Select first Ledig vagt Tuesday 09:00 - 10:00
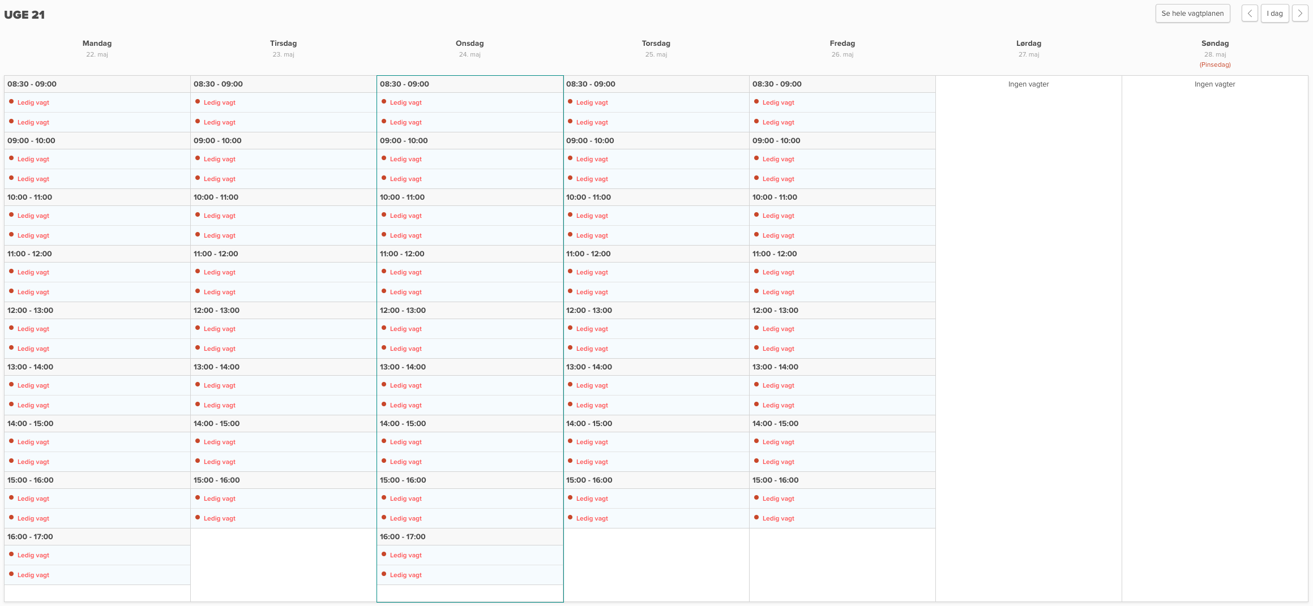Viewport: 1313px width, 606px height. coord(220,159)
